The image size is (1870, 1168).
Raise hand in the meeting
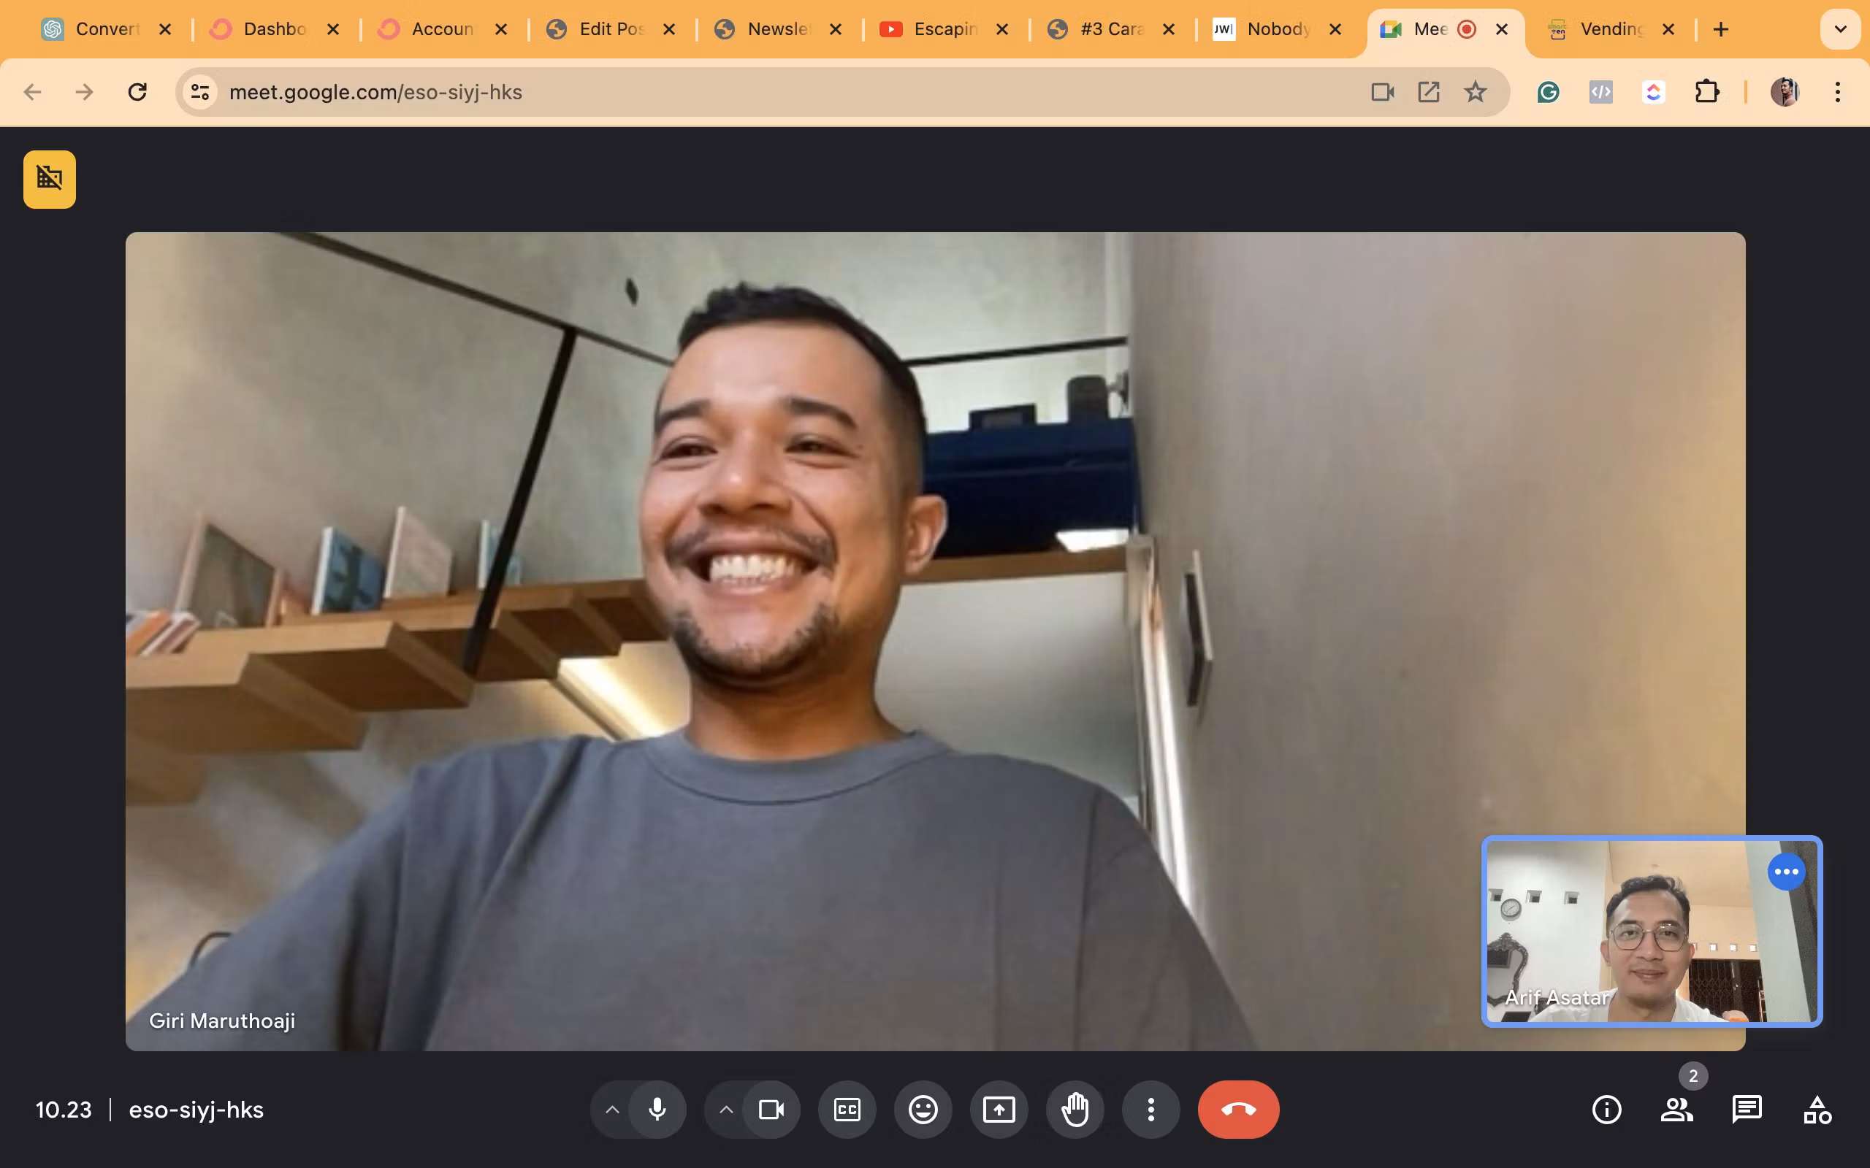[1075, 1110]
